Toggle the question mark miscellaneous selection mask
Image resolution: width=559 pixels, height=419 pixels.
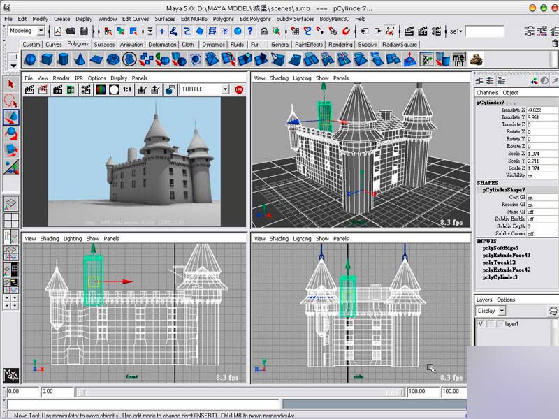[x=250, y=31]
